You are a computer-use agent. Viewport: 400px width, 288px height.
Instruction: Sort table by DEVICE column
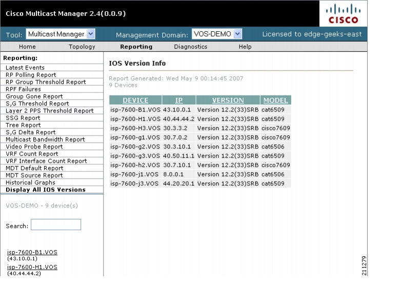coord(135,100)
